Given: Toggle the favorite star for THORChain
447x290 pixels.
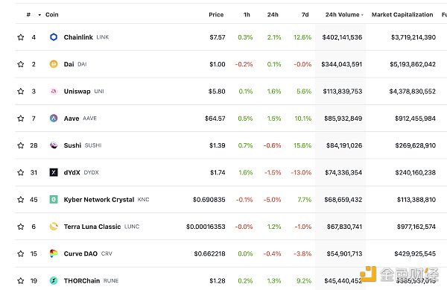Looking at the screenshot, I should (x=21, y=280).
